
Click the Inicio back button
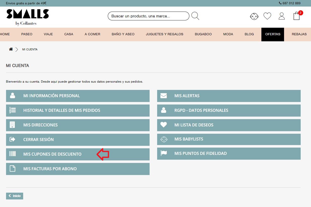click(x=15, y=196)
